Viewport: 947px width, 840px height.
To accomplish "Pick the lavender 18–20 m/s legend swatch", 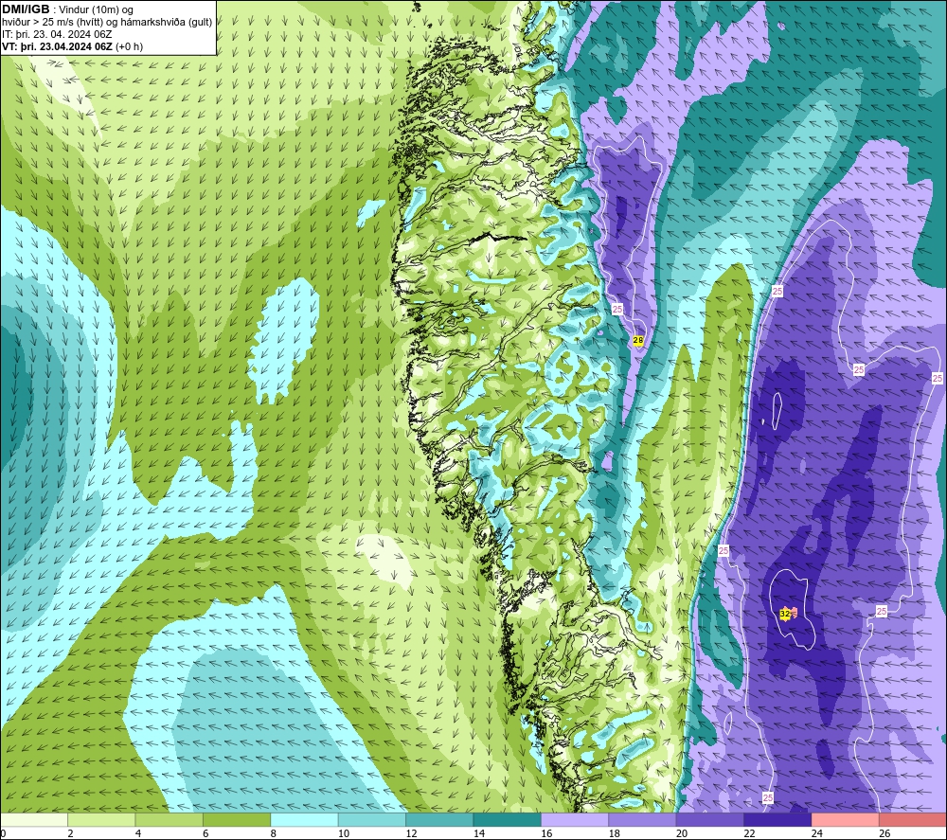I will pyautogui.click(x=643, y=819).
